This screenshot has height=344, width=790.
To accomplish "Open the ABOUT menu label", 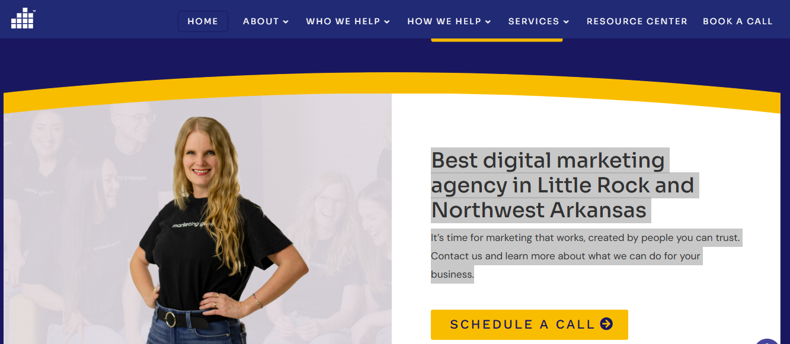I will (261, 21).
